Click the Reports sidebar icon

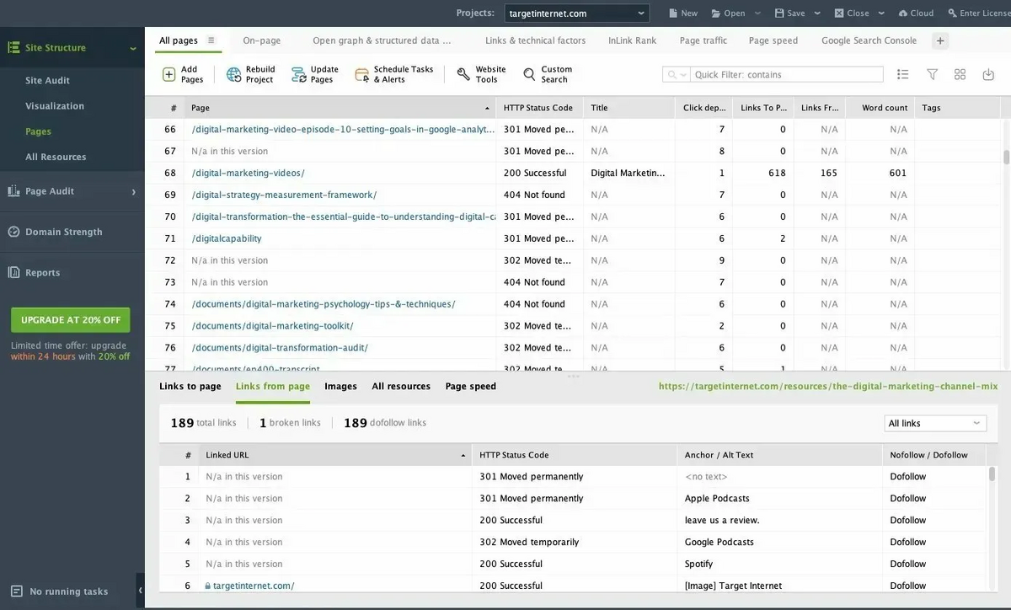pyautogui.click(x=13, y=272)
